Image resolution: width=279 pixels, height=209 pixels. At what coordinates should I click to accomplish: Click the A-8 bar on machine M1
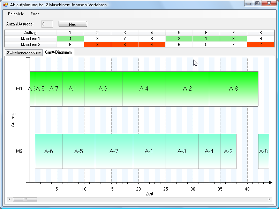[233, 89]
